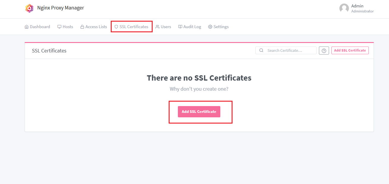Select the Access Lists tab
Viewport: 389px width, 184px height.
[96, 27]
